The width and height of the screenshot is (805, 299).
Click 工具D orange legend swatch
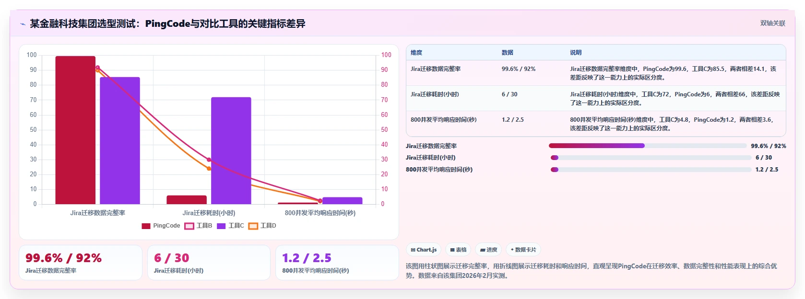pos(253,226)
